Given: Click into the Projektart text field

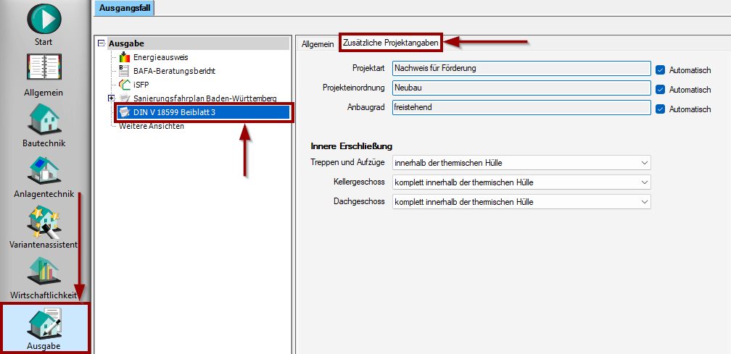Looking at the screenshot, I should point(521,69).
